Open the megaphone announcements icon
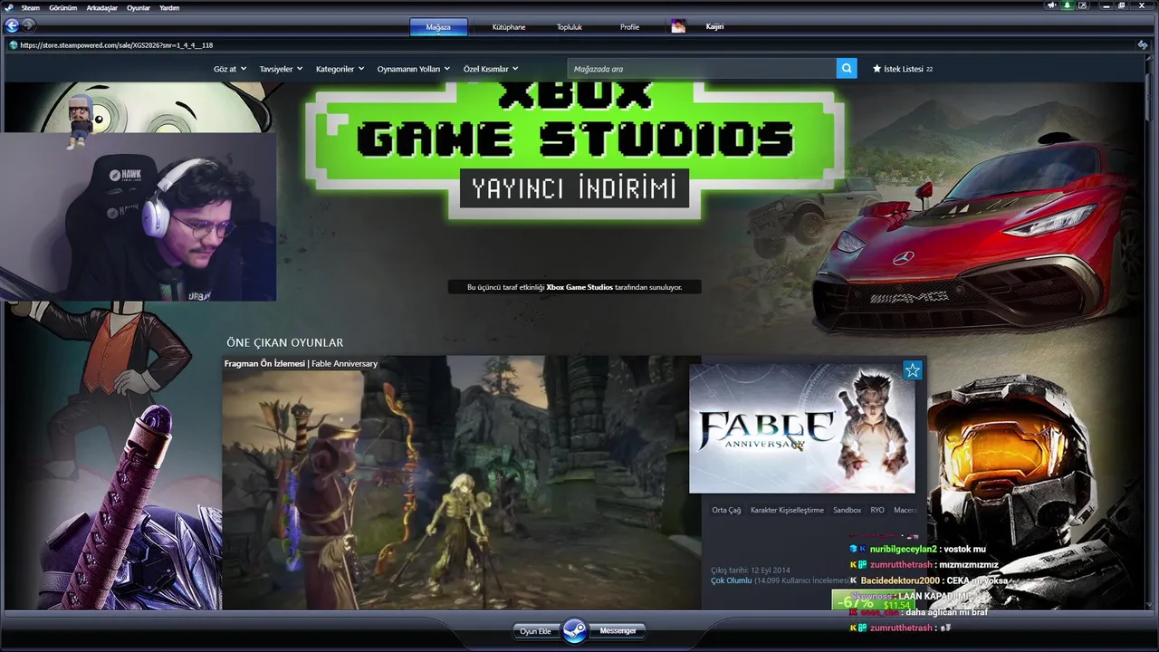Viewport: 1159px width, 652px height. (x=1052, y=5)
